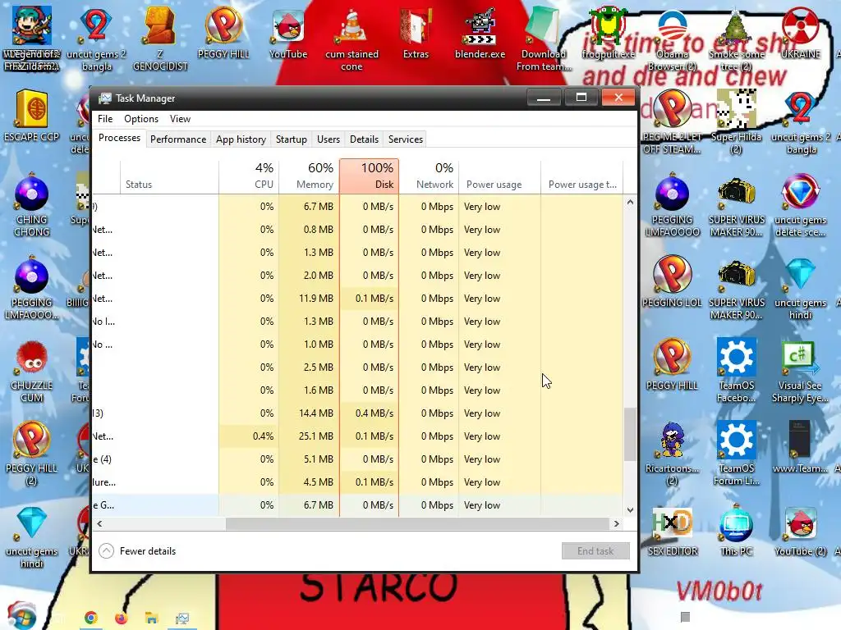
Task: Launch Firefox from the taskbar
Action: (122, 619)
